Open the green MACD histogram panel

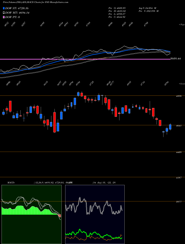coord(31,214)
